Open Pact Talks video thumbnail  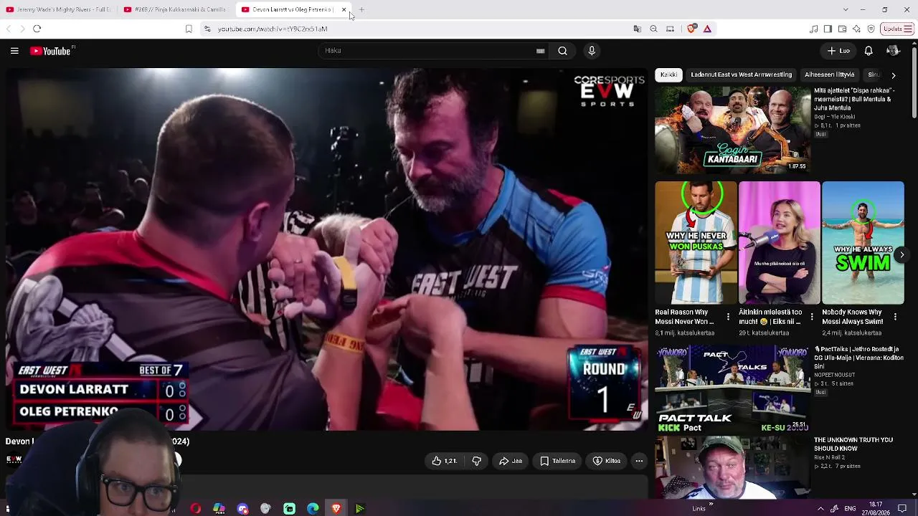(732, 388)
